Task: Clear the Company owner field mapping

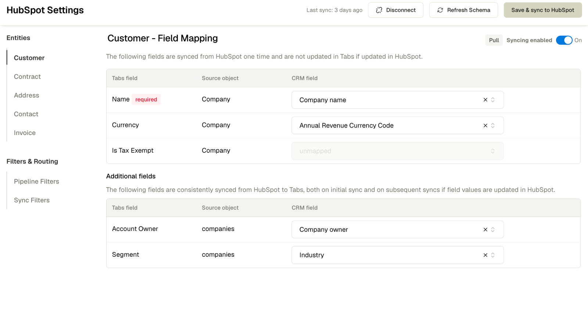Action: 485,229
